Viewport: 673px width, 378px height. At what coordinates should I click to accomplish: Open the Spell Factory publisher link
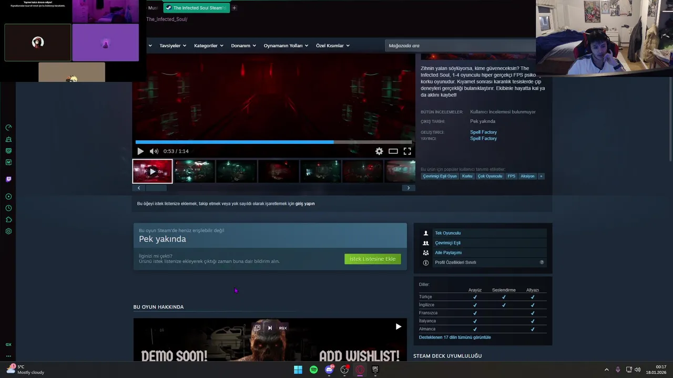[483, 139]
